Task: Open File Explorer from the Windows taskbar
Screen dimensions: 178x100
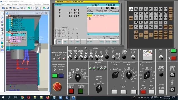Action: (x=35, y=97)
